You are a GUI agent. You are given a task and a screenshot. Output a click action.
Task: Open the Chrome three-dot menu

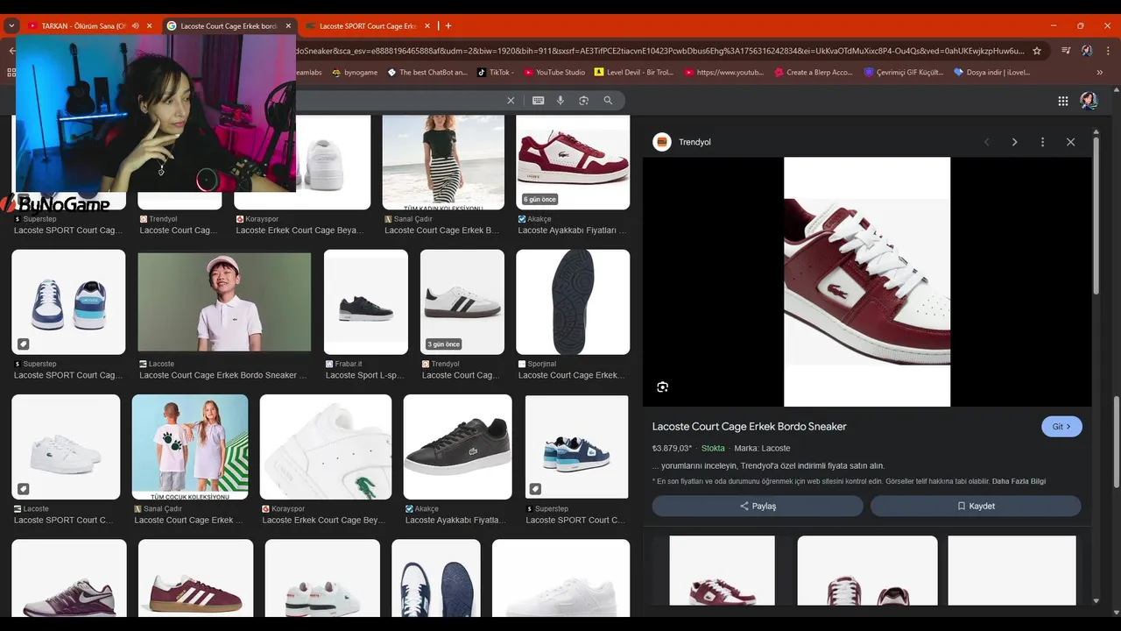click(x=1107, y=51)
